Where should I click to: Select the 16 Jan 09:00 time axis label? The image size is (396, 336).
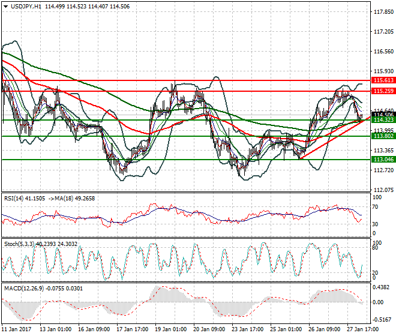tap(94, 329)
